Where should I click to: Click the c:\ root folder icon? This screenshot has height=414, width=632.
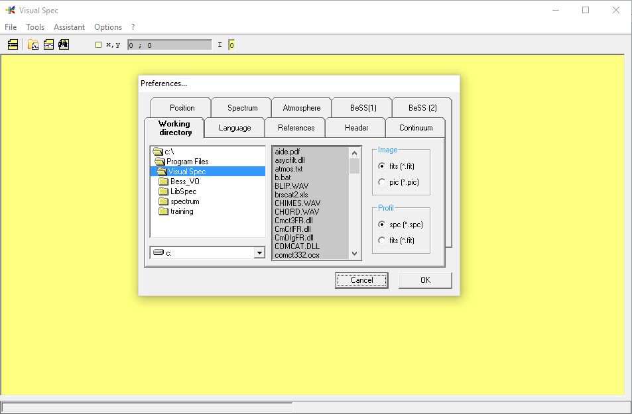coord(158,151)
